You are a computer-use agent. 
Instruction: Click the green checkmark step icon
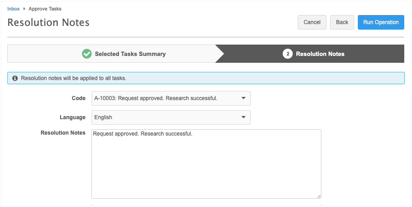point(86,54)
